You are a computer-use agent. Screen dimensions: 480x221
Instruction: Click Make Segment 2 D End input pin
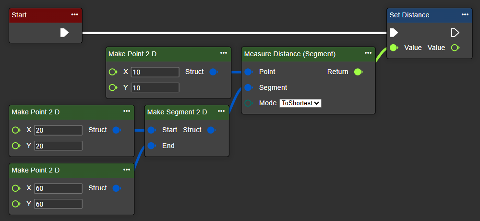coord(152,146)
